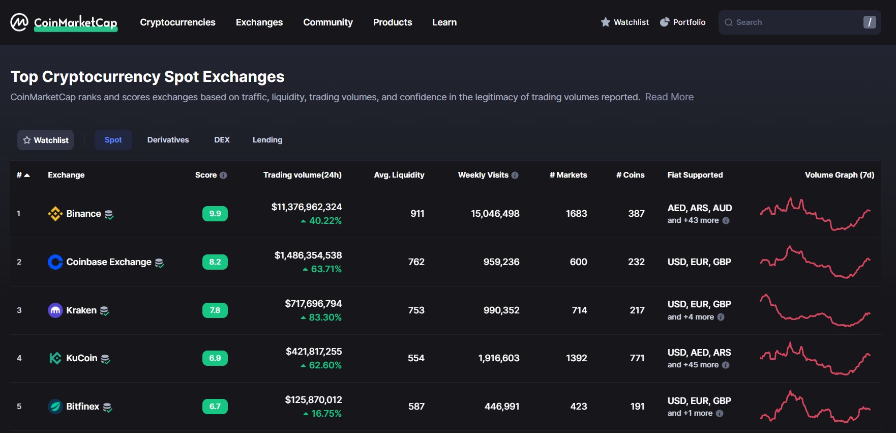Switch to the DEX tab
Image resolution: width=896 pixels, height=433 pixels.
point(222,140)
